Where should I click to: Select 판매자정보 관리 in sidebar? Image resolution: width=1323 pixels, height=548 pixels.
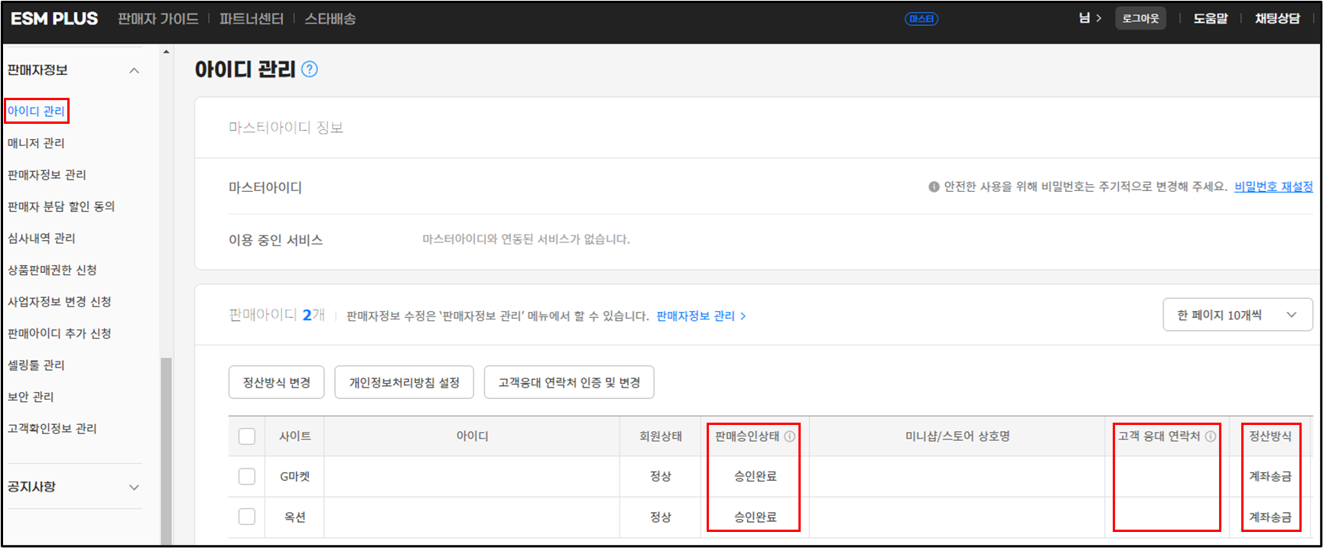click(47, 175)
